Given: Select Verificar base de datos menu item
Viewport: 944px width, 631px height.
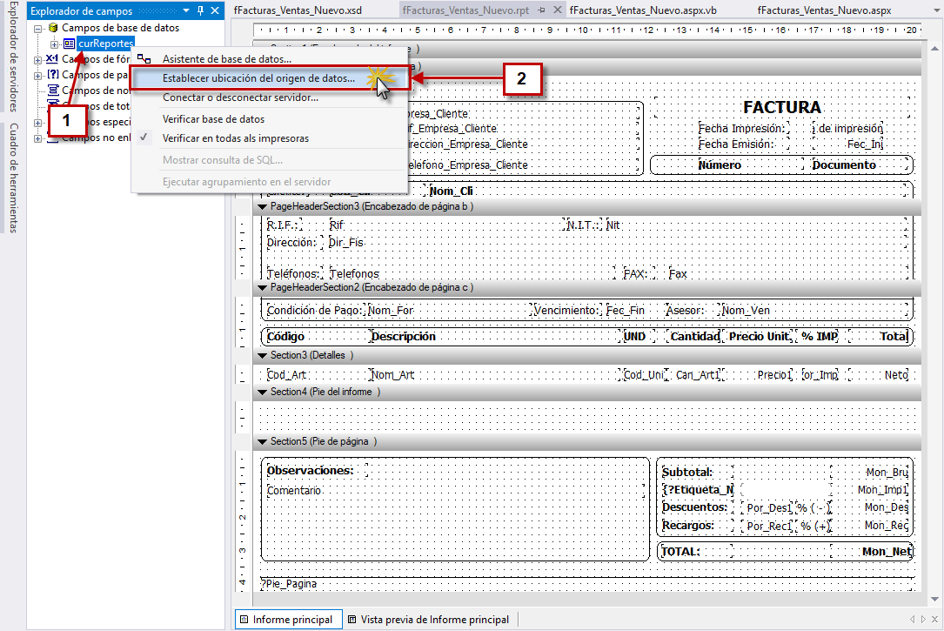Looking at the screenshot, I should point(213,118).
